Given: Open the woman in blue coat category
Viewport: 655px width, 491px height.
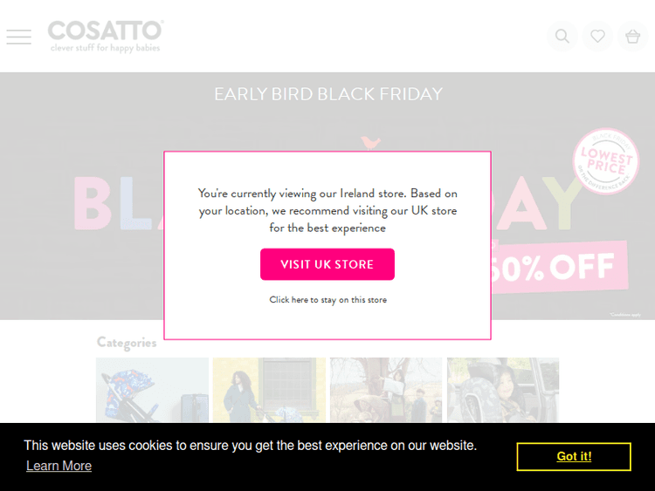Looking at the screenshot, I should pyautogui.click(x=269, y=390).
